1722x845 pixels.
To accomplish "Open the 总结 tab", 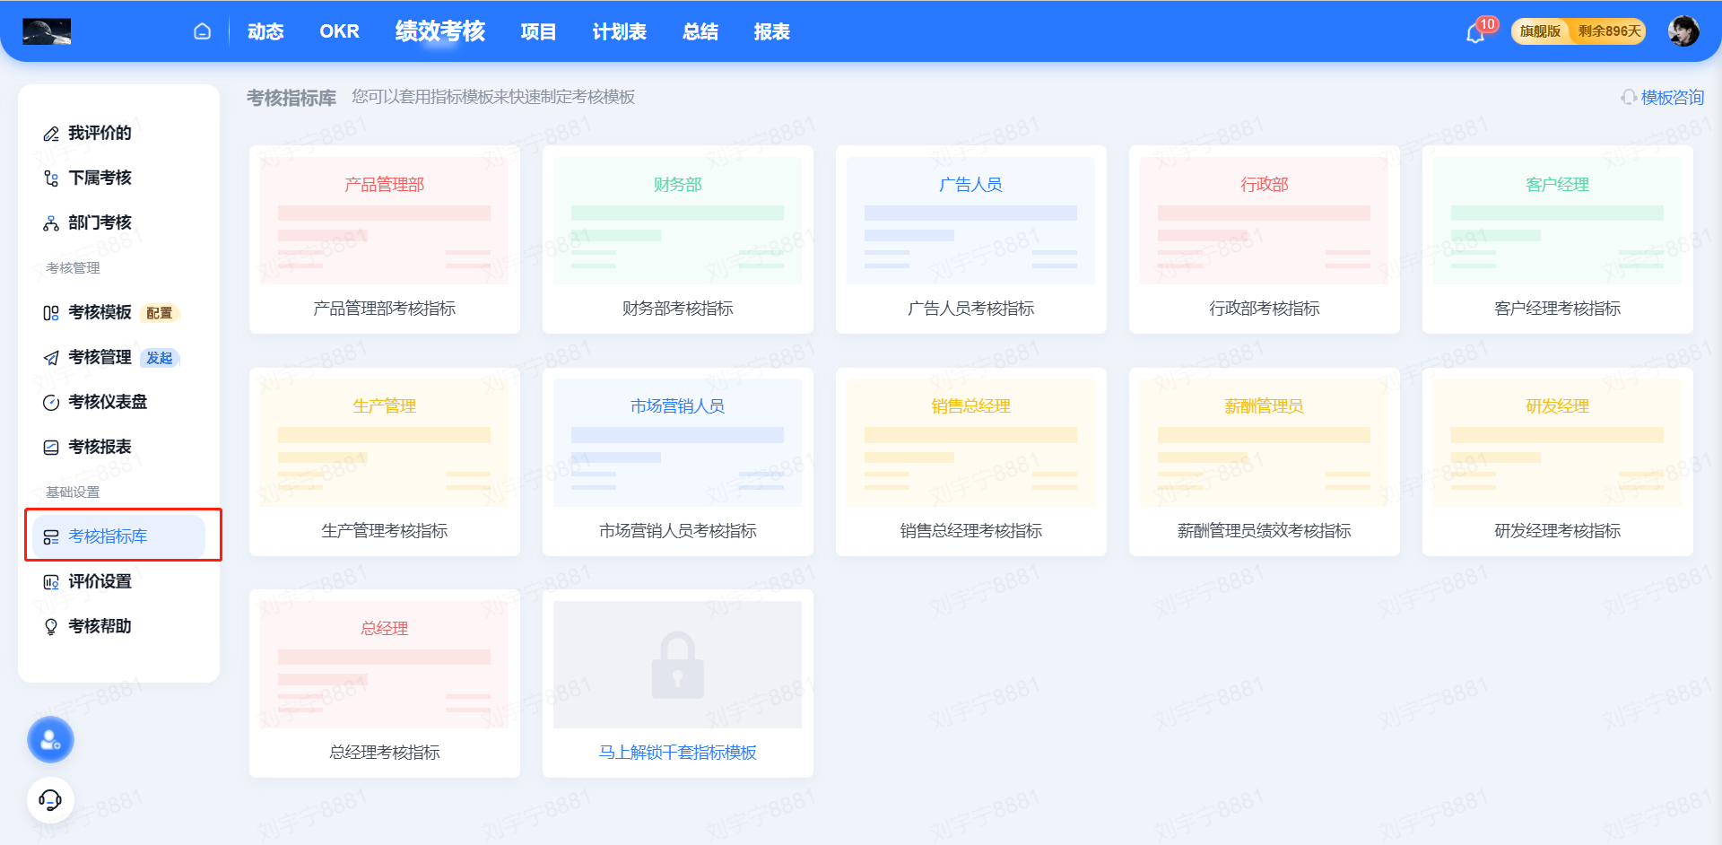I will (700, 31).
